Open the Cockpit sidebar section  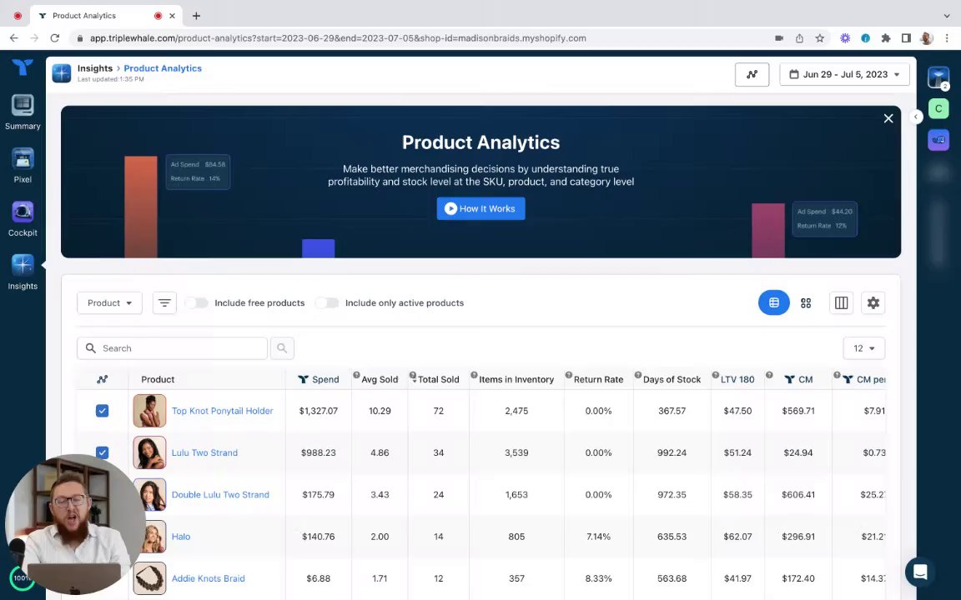click(23, 219)
